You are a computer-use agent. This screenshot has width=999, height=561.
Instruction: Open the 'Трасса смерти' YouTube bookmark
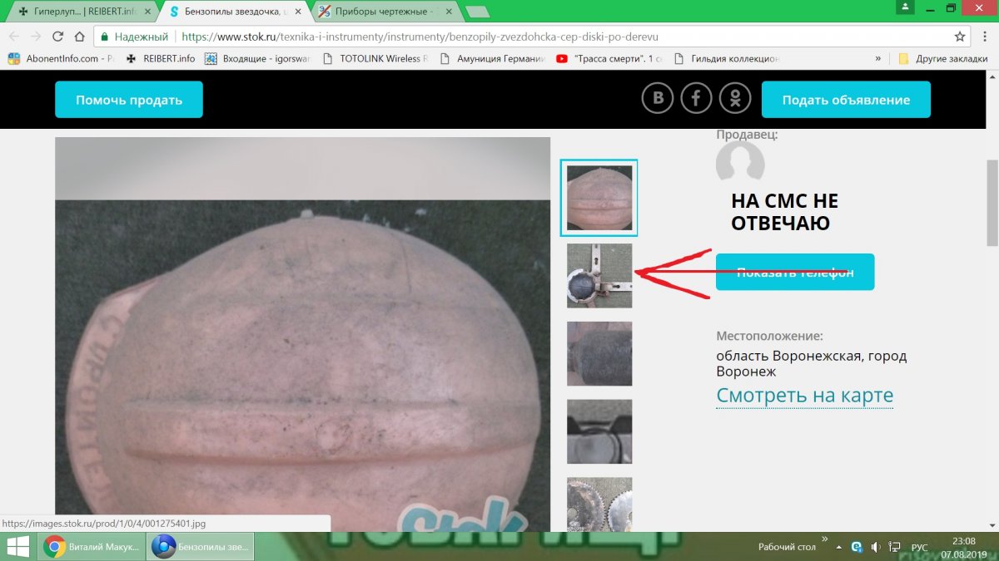pos(609,59)
